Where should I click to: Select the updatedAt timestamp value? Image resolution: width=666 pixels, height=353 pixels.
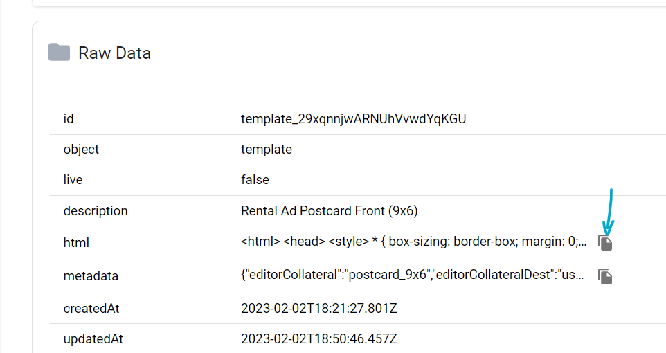(319, 339)
